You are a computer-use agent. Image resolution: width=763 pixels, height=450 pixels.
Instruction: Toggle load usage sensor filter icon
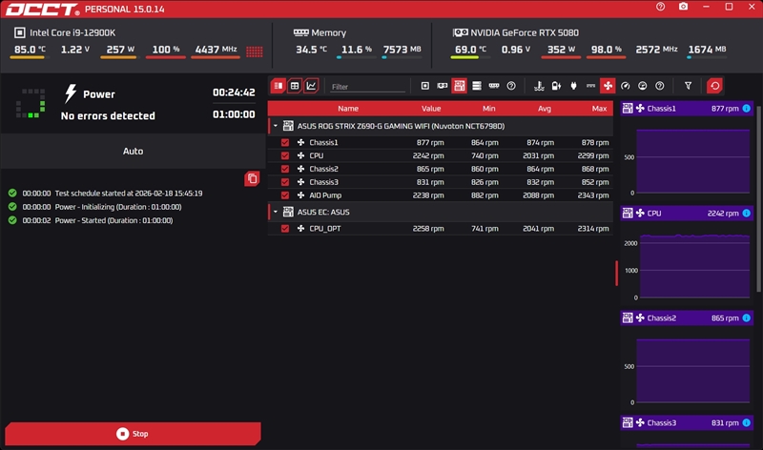click(642, 86)
